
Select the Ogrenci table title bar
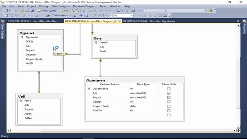(40, 33)
